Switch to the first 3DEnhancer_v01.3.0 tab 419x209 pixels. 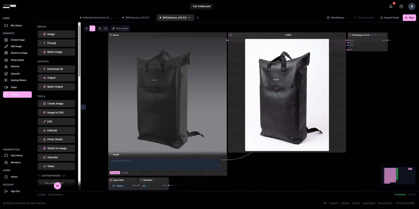pos(136,18)
